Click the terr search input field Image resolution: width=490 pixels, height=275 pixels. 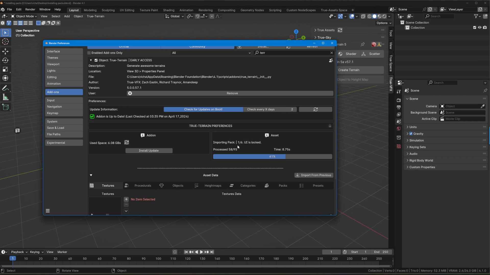pyautogui.click(x=295, y=53)
